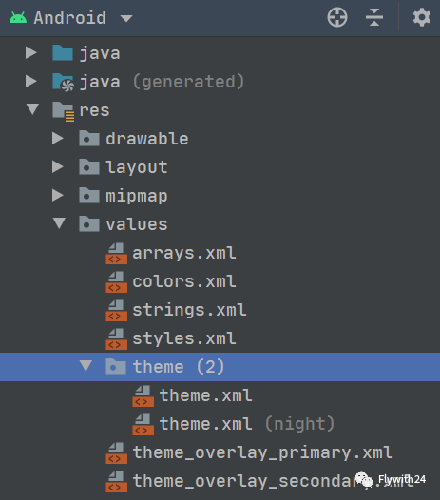Click the strings.xml file icon
Screen dimensions: 440x500
pos(116,310)
